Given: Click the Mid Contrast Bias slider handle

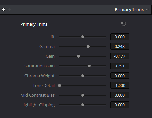Looking at the screenshot, I should point(82,95).
